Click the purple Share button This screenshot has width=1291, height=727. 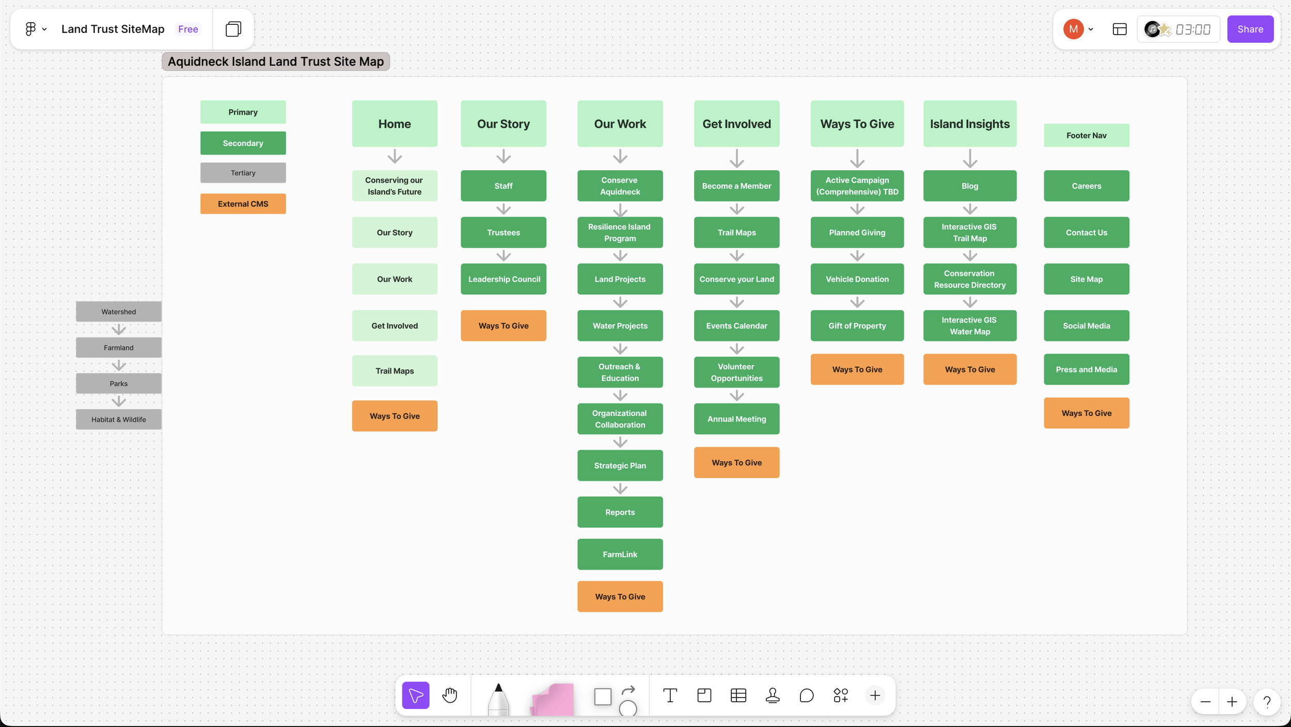[1250, 29]
